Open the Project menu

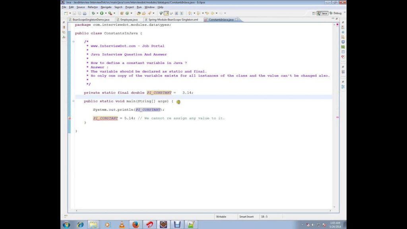click(129, 7)
